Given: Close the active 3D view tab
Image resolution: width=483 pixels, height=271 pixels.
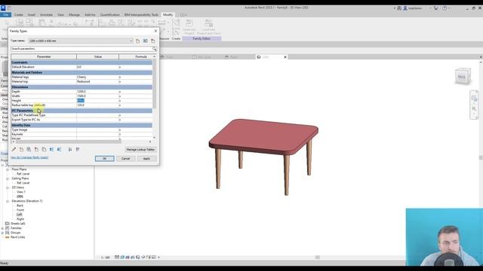Looking at the screenshot, I should 285,57.
